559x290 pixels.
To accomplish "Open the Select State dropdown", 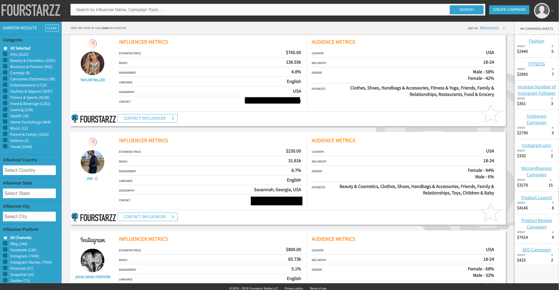I will [29, 194].
